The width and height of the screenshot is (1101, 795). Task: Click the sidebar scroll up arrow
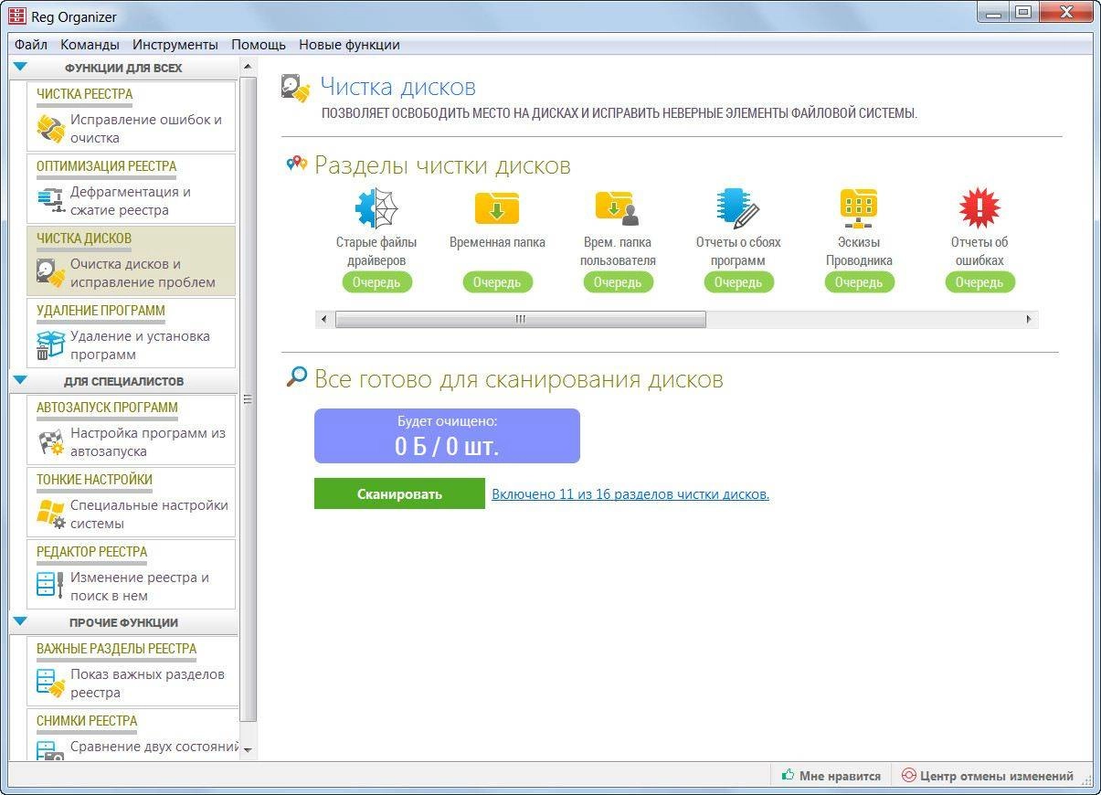248,68
